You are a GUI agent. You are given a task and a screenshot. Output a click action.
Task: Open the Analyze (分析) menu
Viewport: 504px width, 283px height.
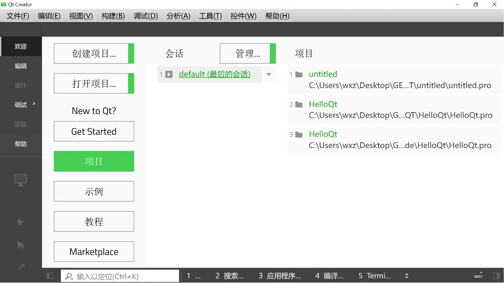pos(178,16)
